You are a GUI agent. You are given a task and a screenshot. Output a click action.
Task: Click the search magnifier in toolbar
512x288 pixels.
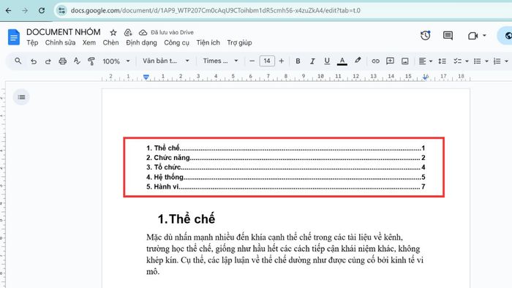(18, 61)
